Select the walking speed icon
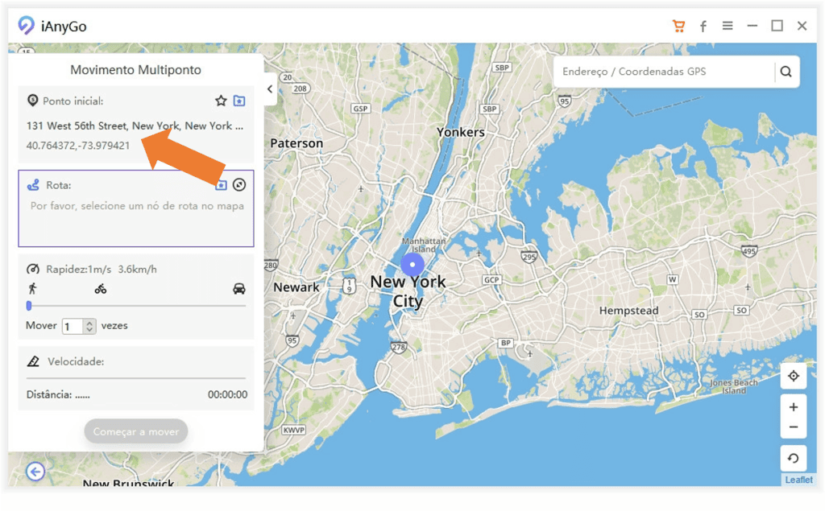The height and width of the screenshot is (511, 825). point(32,289)
